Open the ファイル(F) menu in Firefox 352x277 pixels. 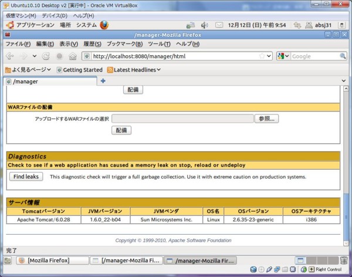(18, 44)
